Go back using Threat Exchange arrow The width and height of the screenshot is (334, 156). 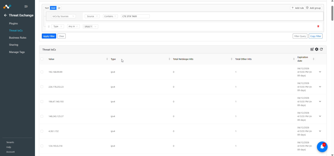(5, 15)
